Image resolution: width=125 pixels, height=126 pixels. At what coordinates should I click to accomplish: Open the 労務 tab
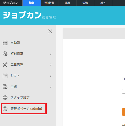85,3
